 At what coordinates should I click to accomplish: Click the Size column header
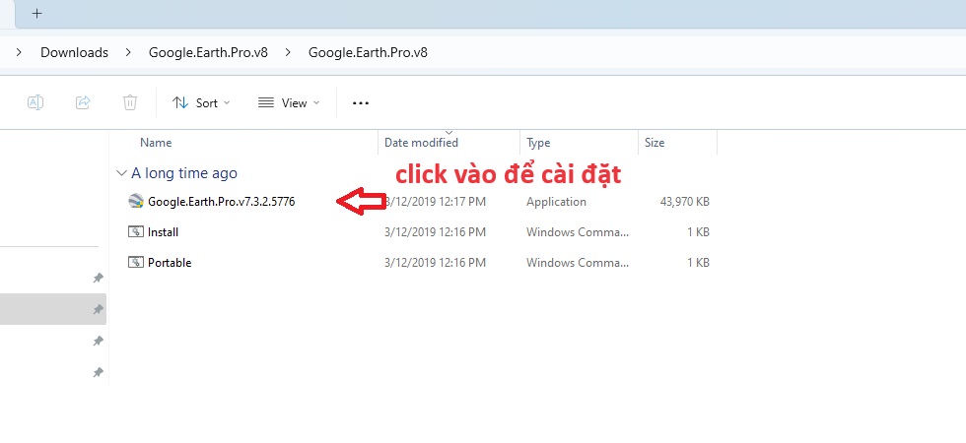click(655, 143)
